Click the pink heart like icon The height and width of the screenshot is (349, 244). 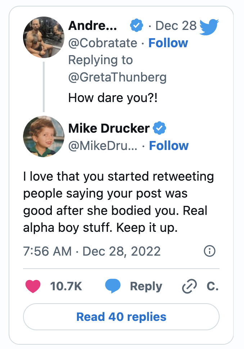coord(33,286)
